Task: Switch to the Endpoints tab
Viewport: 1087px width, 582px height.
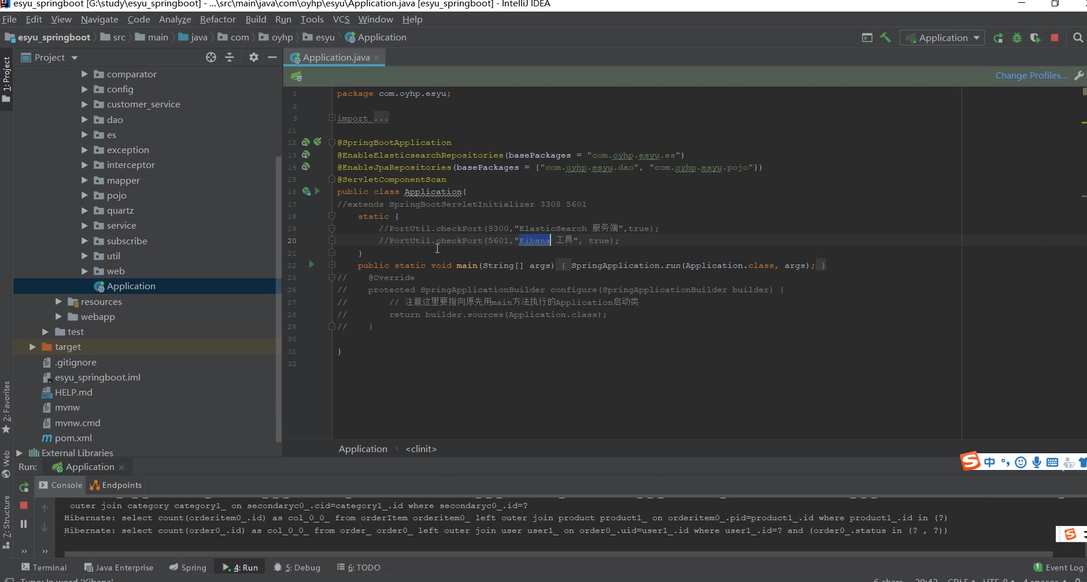Action: 116,485
